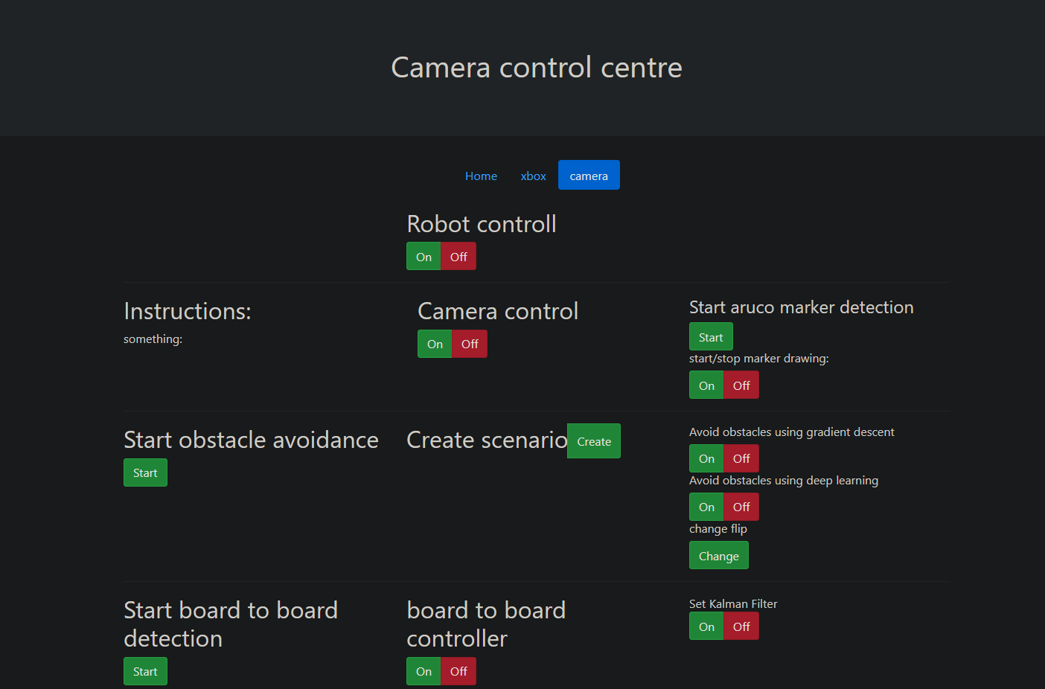Viewport: 1045px width, 689px height.
Task: Click 'Set Kalman Filter' label
Action: tap(733, 604)
